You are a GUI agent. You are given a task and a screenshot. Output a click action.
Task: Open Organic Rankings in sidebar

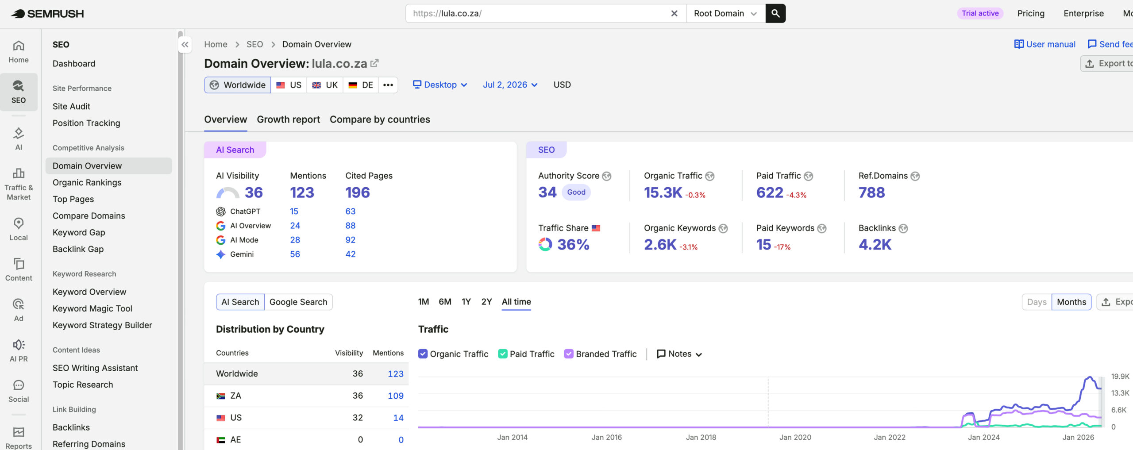click(x=87, y=182)
